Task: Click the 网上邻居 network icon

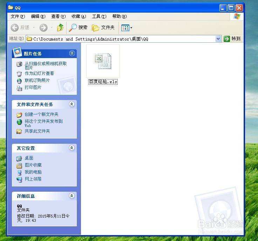Action: pyautogui.click(x=19, y=179)
